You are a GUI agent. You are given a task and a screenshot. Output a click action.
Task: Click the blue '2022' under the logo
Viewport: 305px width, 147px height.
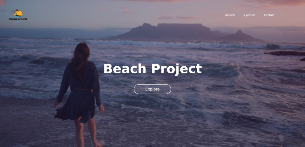click(x=18, y=21)
